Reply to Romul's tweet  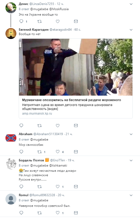point(21,213)
